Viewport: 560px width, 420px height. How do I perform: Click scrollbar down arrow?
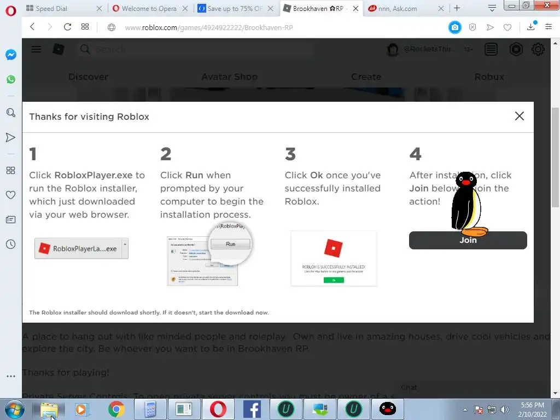(x=555, y=394)
